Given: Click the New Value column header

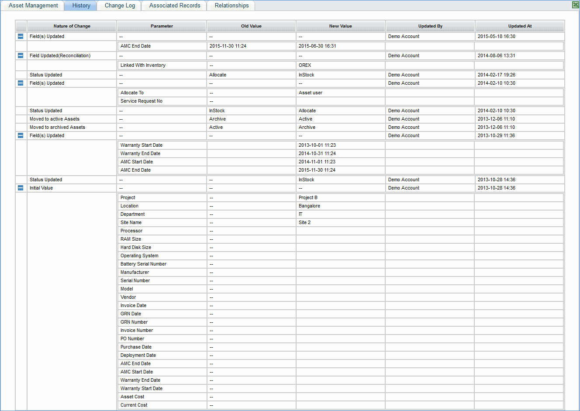Looking at the screenshot, I should [x=340, y=26].
